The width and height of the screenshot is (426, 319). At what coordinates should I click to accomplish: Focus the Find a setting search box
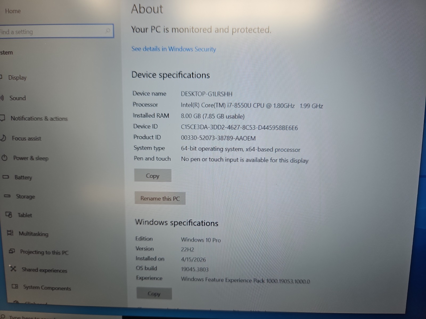tap(56, 31)
